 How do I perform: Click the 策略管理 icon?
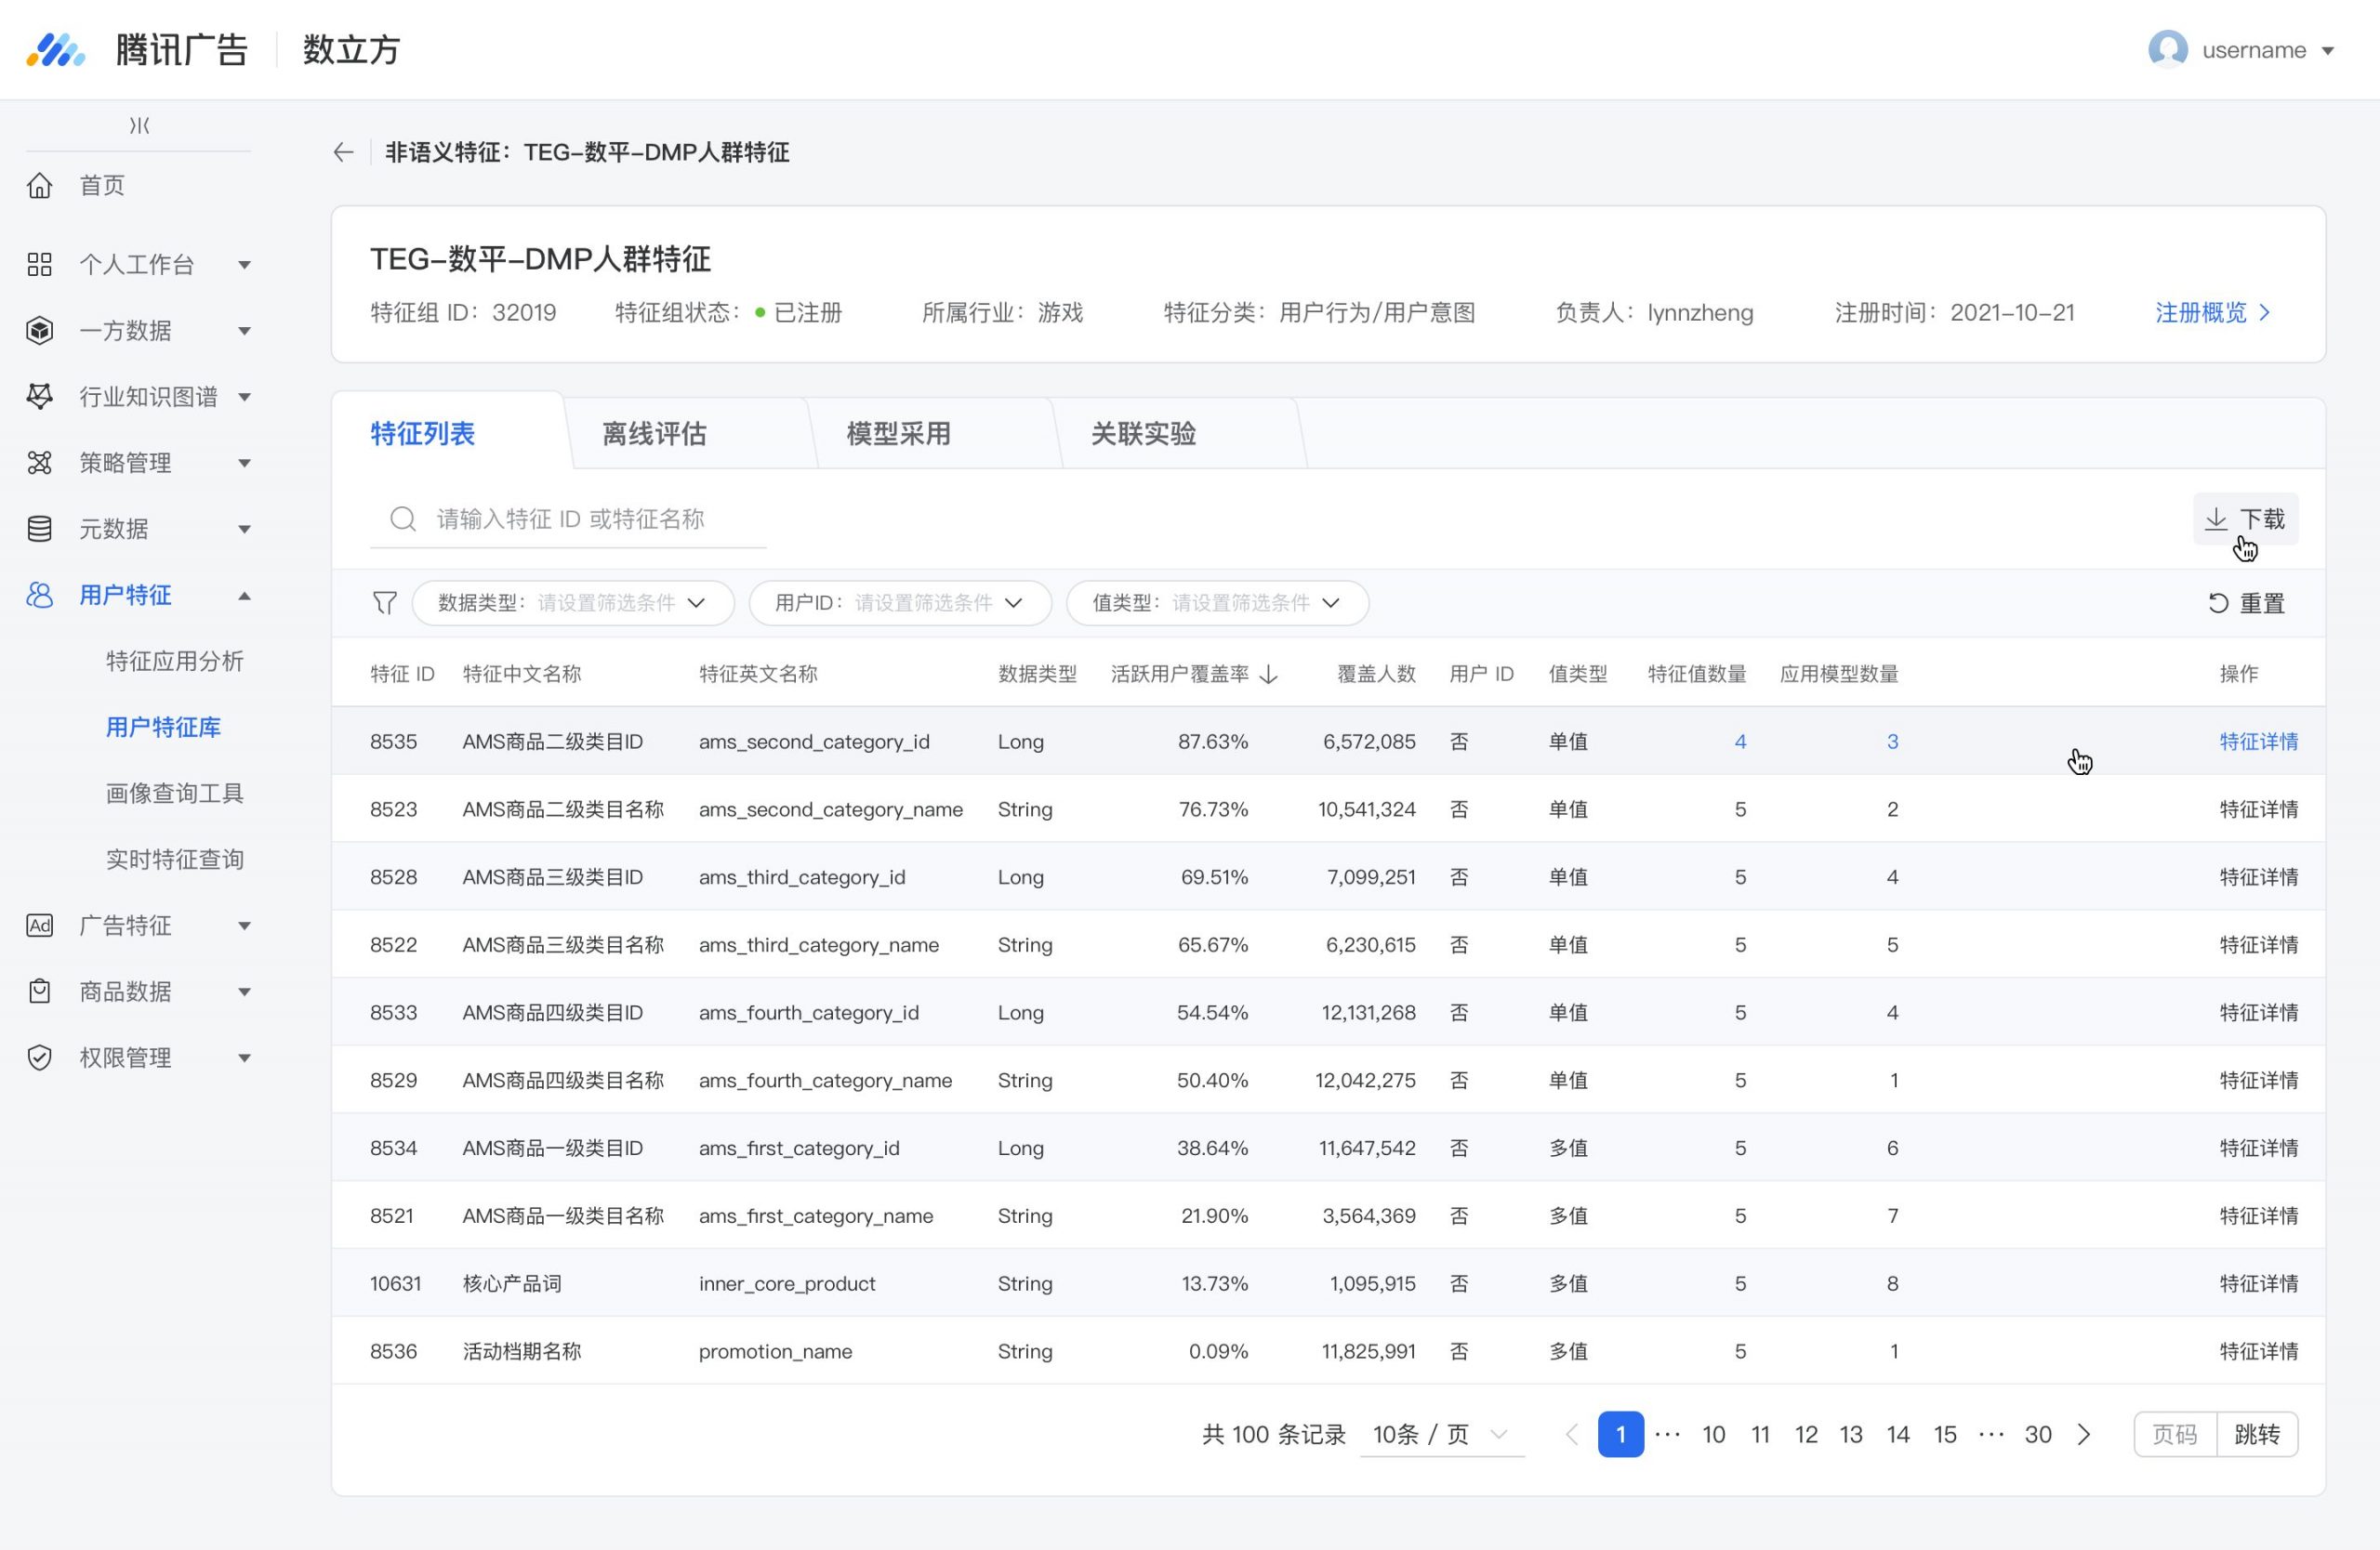click(x=40, y=463)
